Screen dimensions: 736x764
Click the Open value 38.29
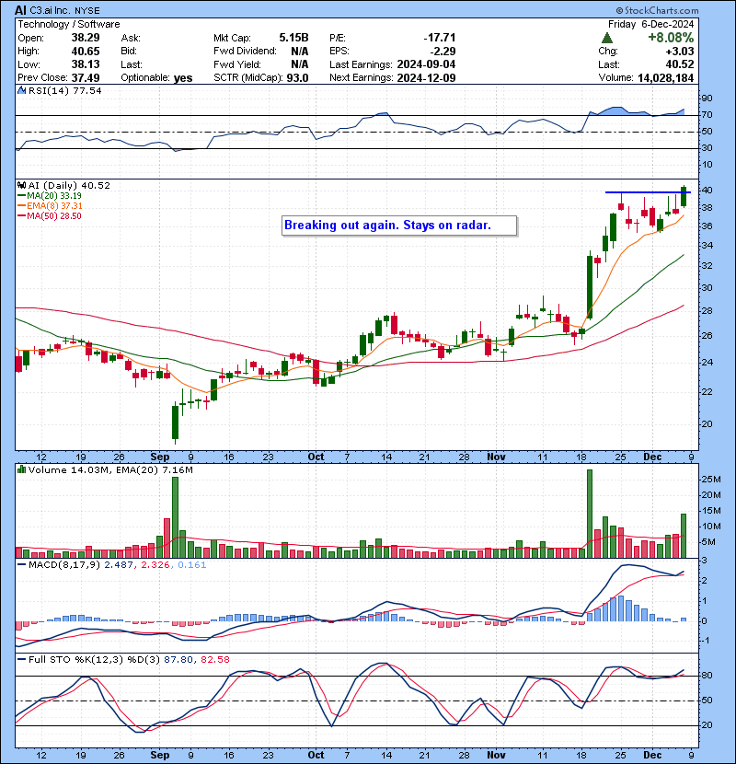pyautogui.click(x=86, y=38)
